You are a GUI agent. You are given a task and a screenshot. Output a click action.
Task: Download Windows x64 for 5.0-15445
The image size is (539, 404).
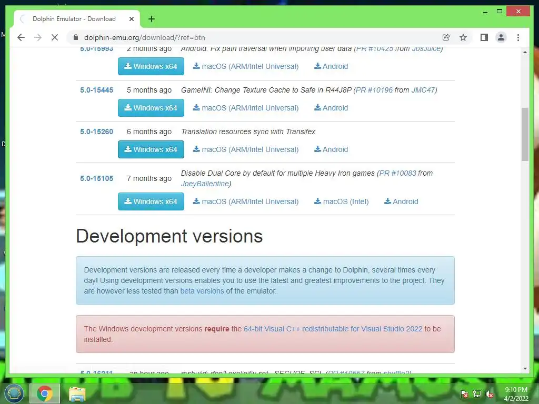click(x=151, y=108)
